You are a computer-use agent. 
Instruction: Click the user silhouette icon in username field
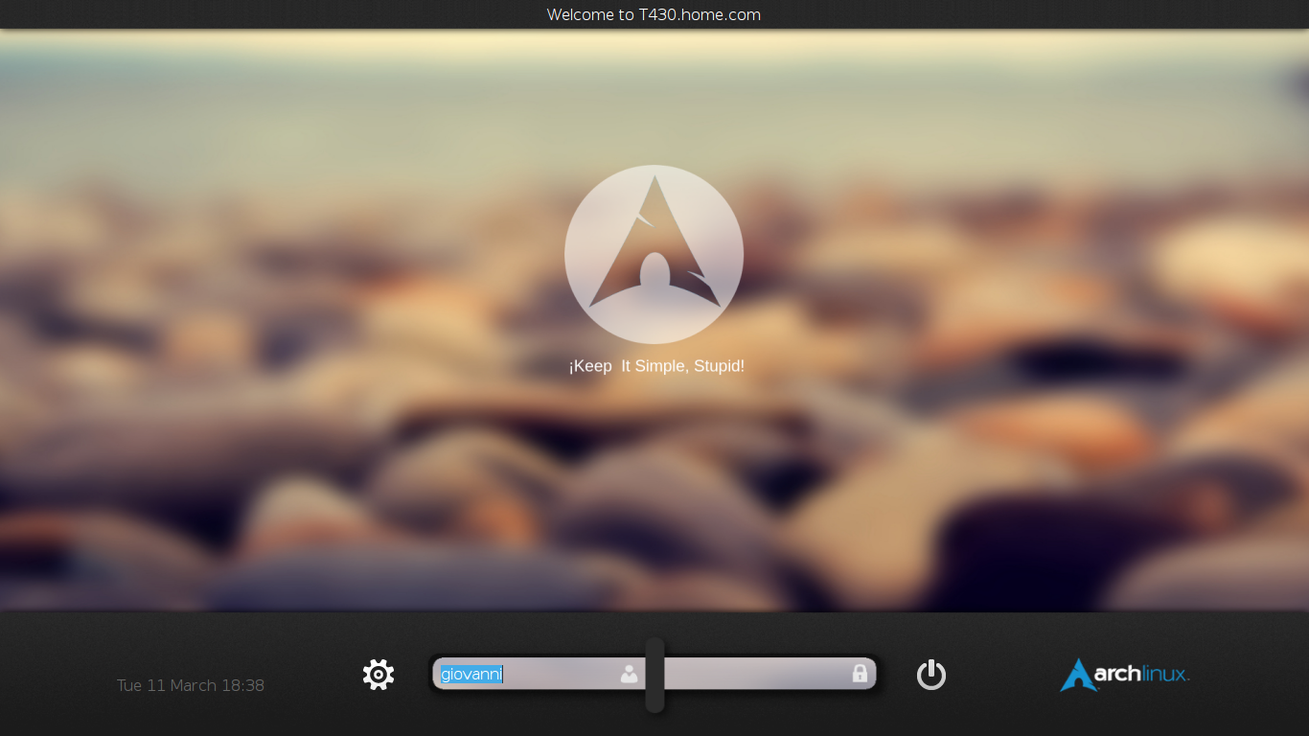(x=629, y=674)
